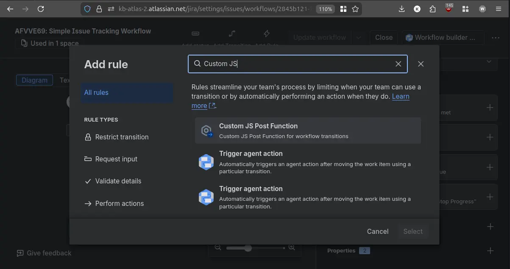Click the browser reload icon
Screen dimensions: 510x269
[41, 9]
